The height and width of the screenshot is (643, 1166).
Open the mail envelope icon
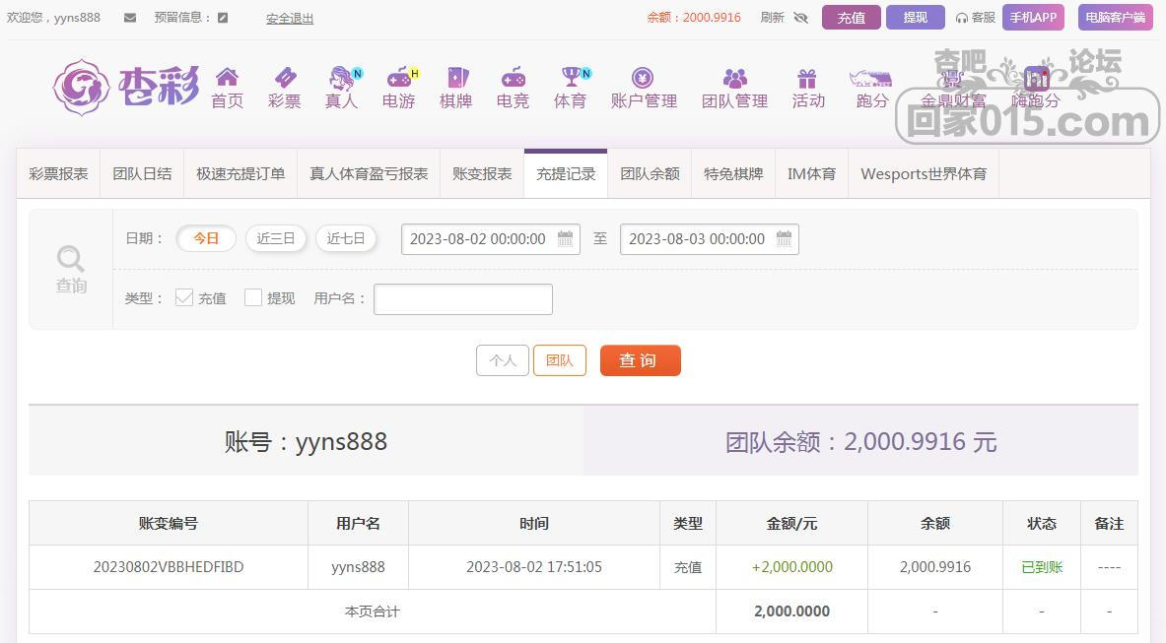130,18
